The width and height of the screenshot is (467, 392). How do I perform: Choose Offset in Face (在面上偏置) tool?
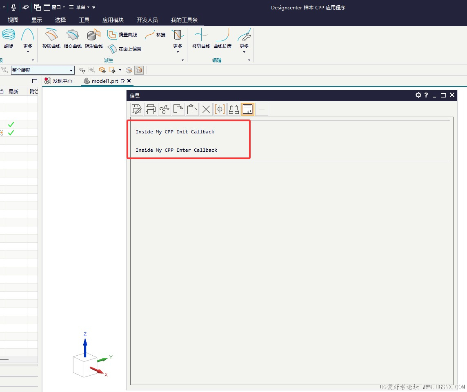(125, 49)
